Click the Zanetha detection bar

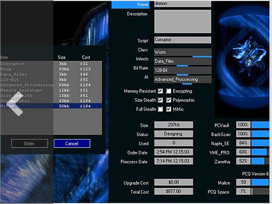tap(260, 161)
